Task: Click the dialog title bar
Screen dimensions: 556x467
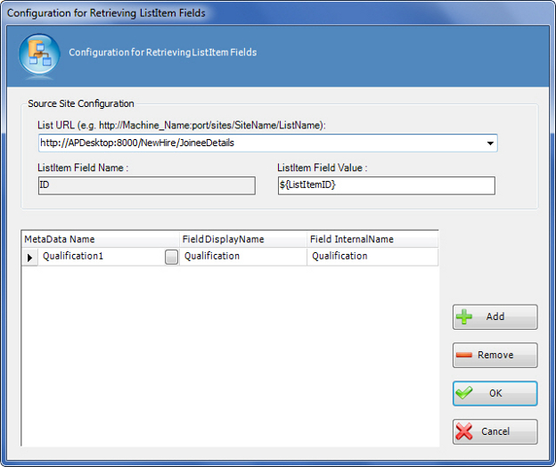Action: pyautogui.click(x=267, y=12)
